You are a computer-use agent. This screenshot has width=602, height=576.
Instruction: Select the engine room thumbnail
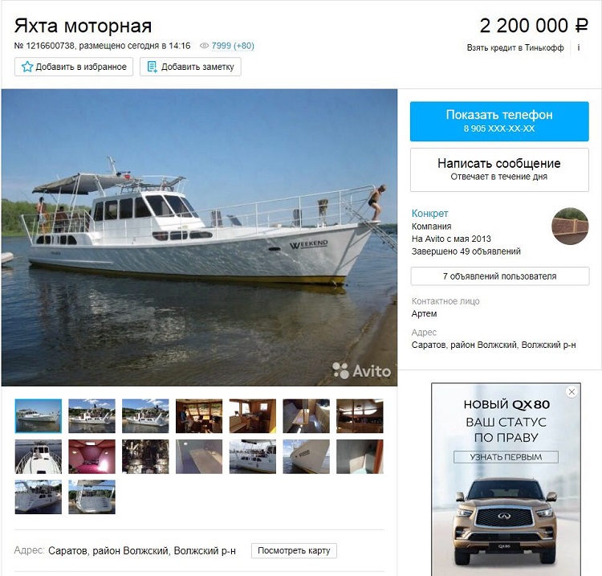(x=145, y=456)
